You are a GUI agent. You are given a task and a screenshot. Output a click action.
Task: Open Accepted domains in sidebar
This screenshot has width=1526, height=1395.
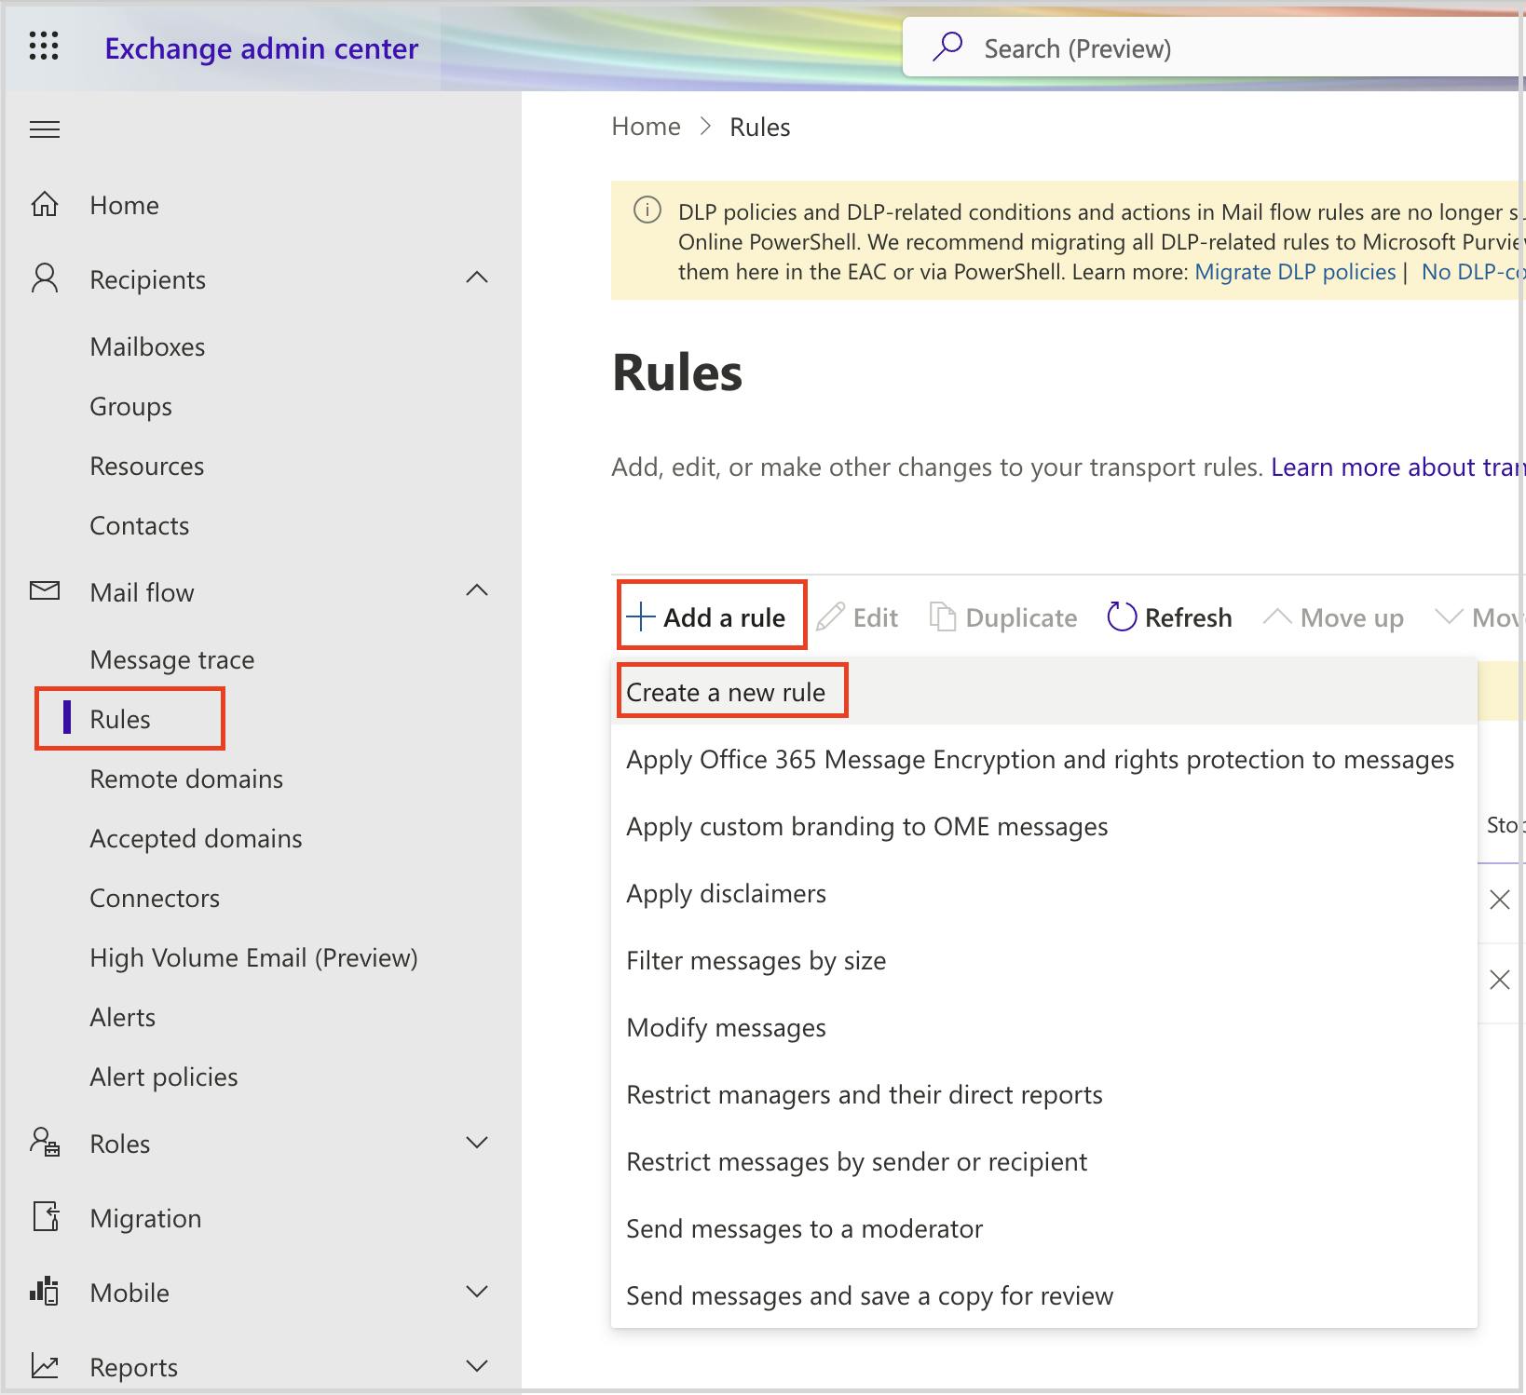pyautogui.click(x=196, y=838)
